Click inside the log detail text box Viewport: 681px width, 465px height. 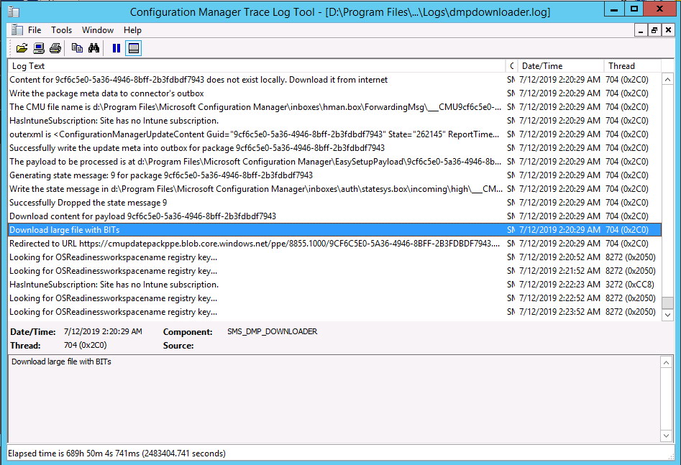334,399
